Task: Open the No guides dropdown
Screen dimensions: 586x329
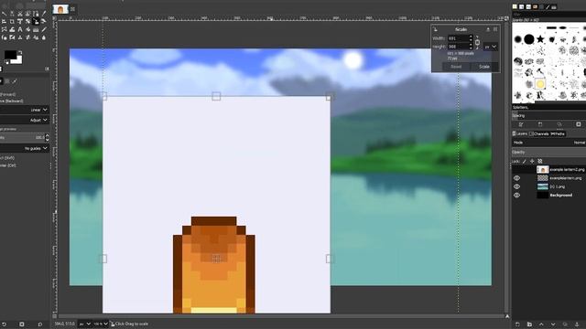Action: 25,148
